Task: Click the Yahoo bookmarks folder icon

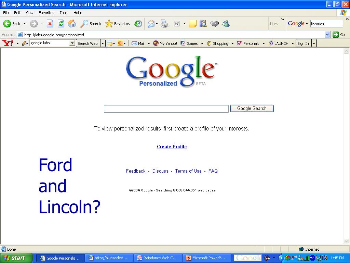Action: 110,43
